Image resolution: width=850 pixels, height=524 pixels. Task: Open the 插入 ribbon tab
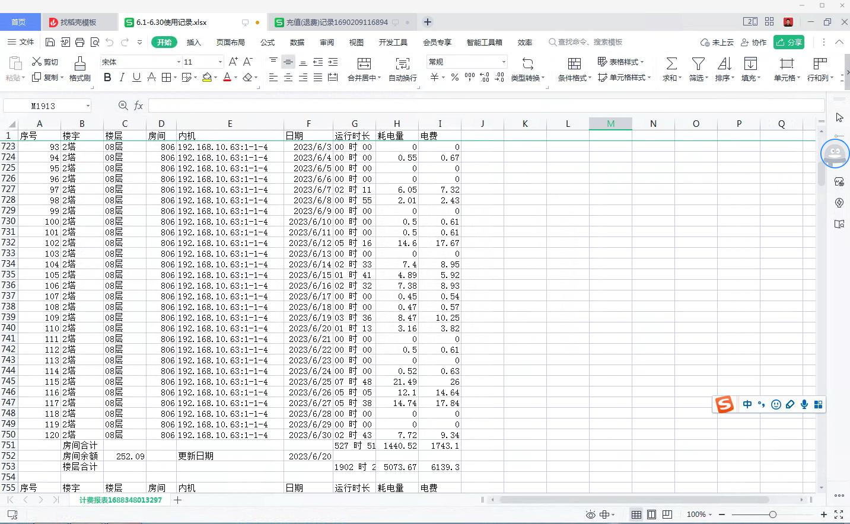coord(193,42)
